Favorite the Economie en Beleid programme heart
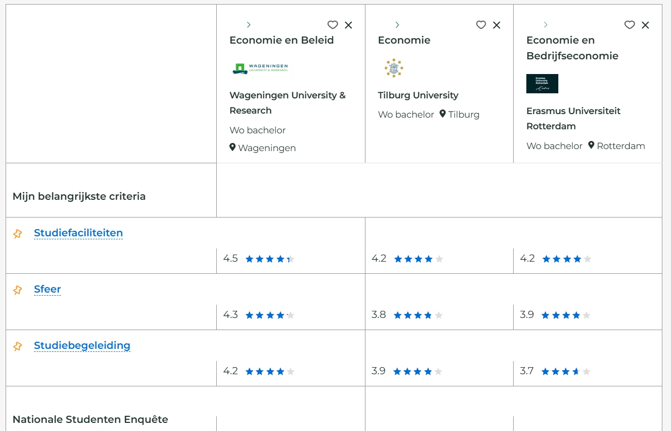 pos(332,25)
